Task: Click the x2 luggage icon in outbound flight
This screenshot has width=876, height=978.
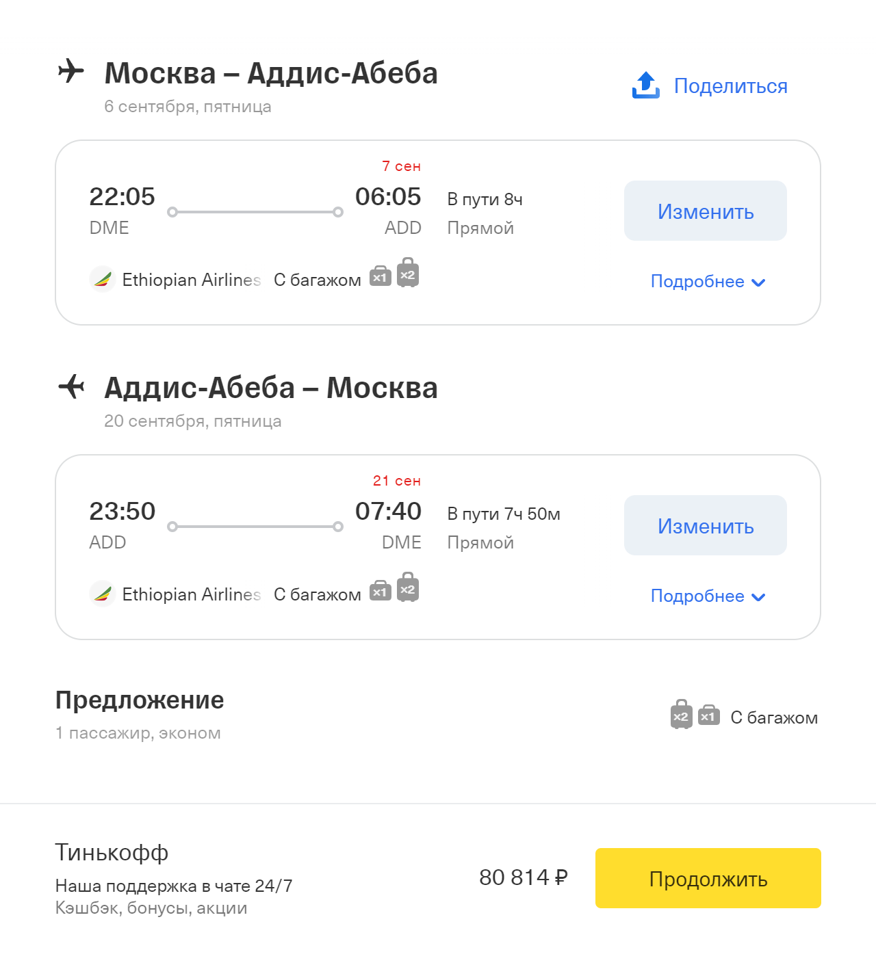Action: [408, 272]
